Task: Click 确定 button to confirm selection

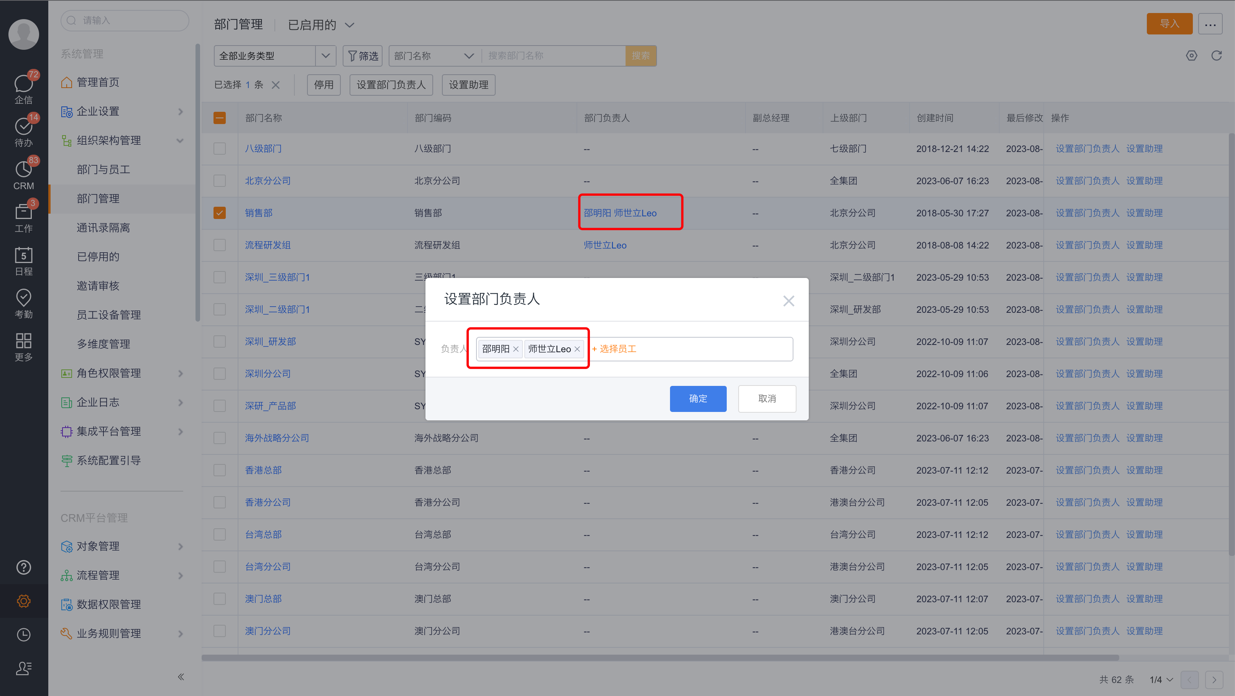Action: [698, 398]
